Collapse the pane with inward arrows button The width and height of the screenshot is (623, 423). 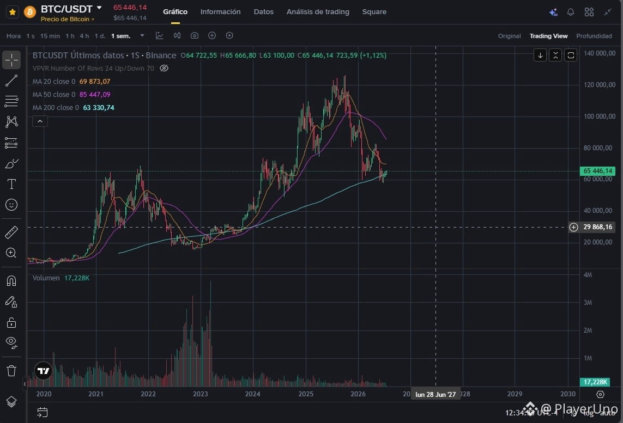[555, 55]
